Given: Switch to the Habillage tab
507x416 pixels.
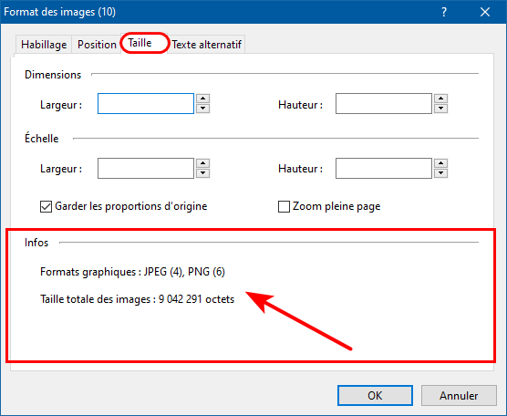Looking at the screenshot, I should (44, 45).
